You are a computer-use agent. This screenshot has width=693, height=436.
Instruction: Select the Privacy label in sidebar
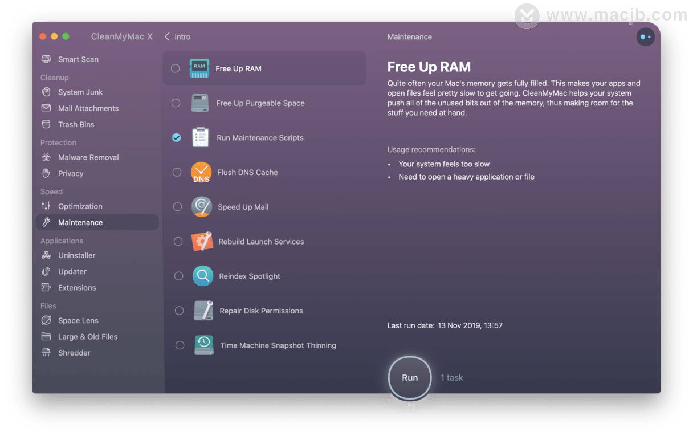tap(71, 173)
